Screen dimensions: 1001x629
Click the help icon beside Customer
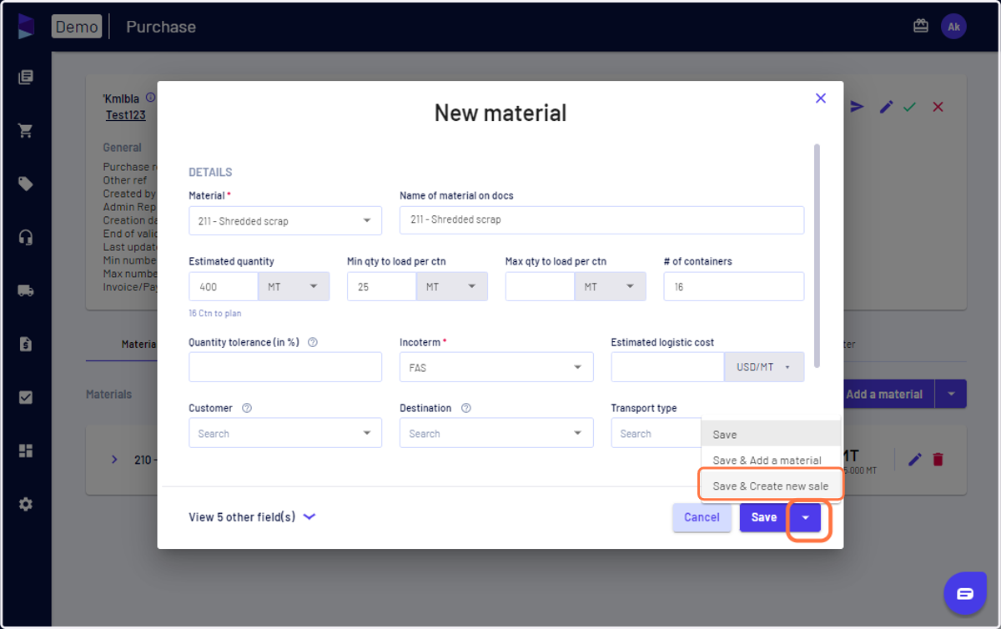click(x=247, y=408)
